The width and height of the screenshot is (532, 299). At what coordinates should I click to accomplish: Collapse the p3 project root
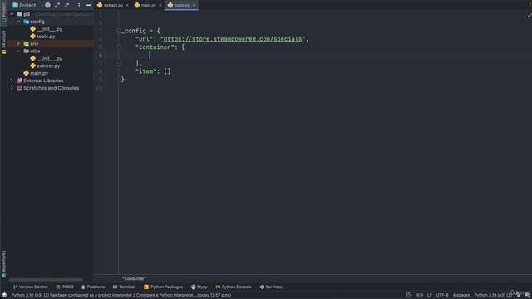(12, 14)
